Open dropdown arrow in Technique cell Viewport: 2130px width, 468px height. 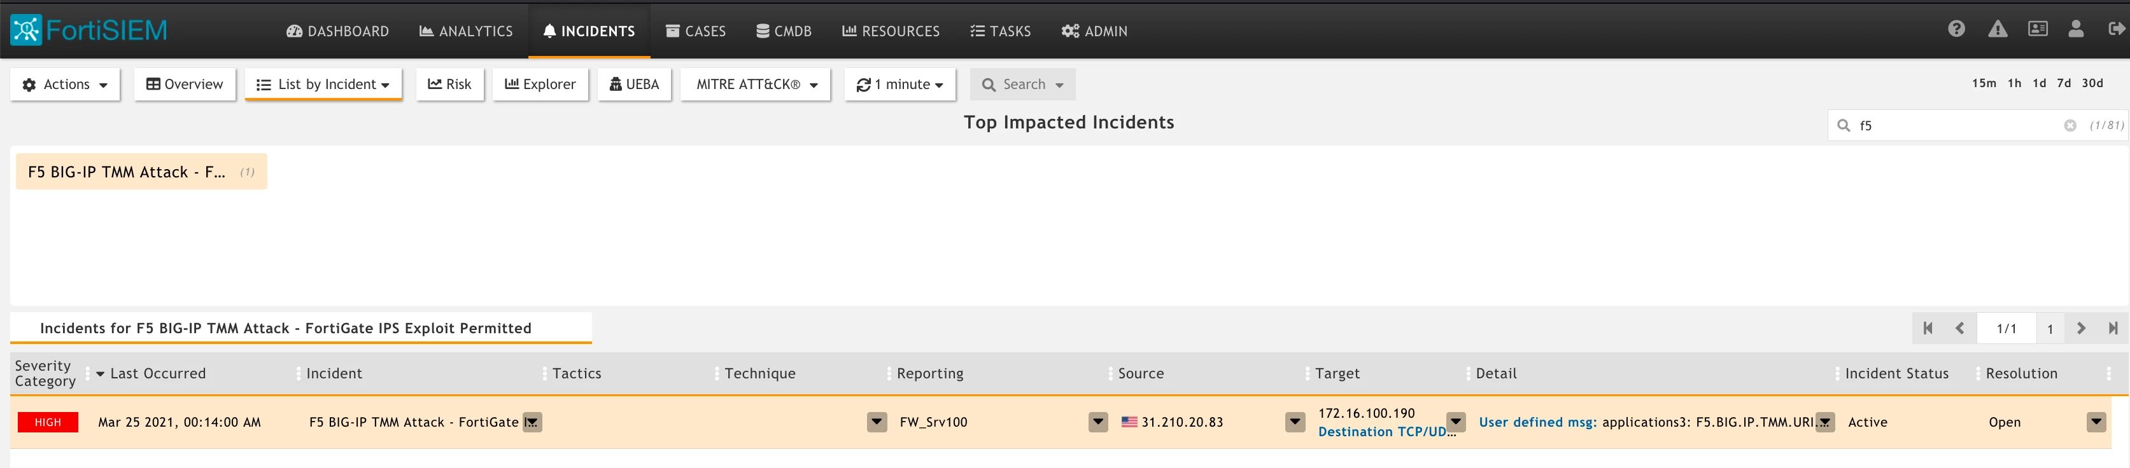pos(877,423)
